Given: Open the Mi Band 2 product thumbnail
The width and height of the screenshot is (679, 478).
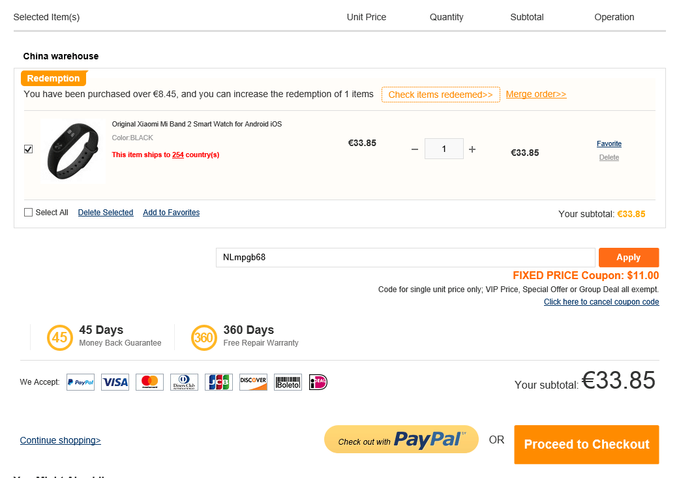Looking at the screenshot, I should (72, 150).
